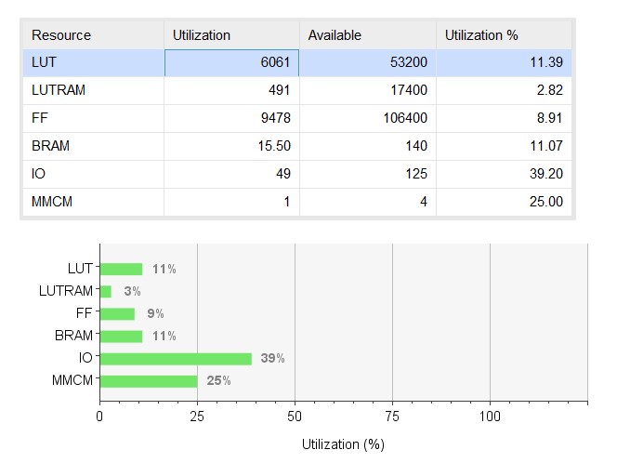Click the LUT chart axis label

80,269
